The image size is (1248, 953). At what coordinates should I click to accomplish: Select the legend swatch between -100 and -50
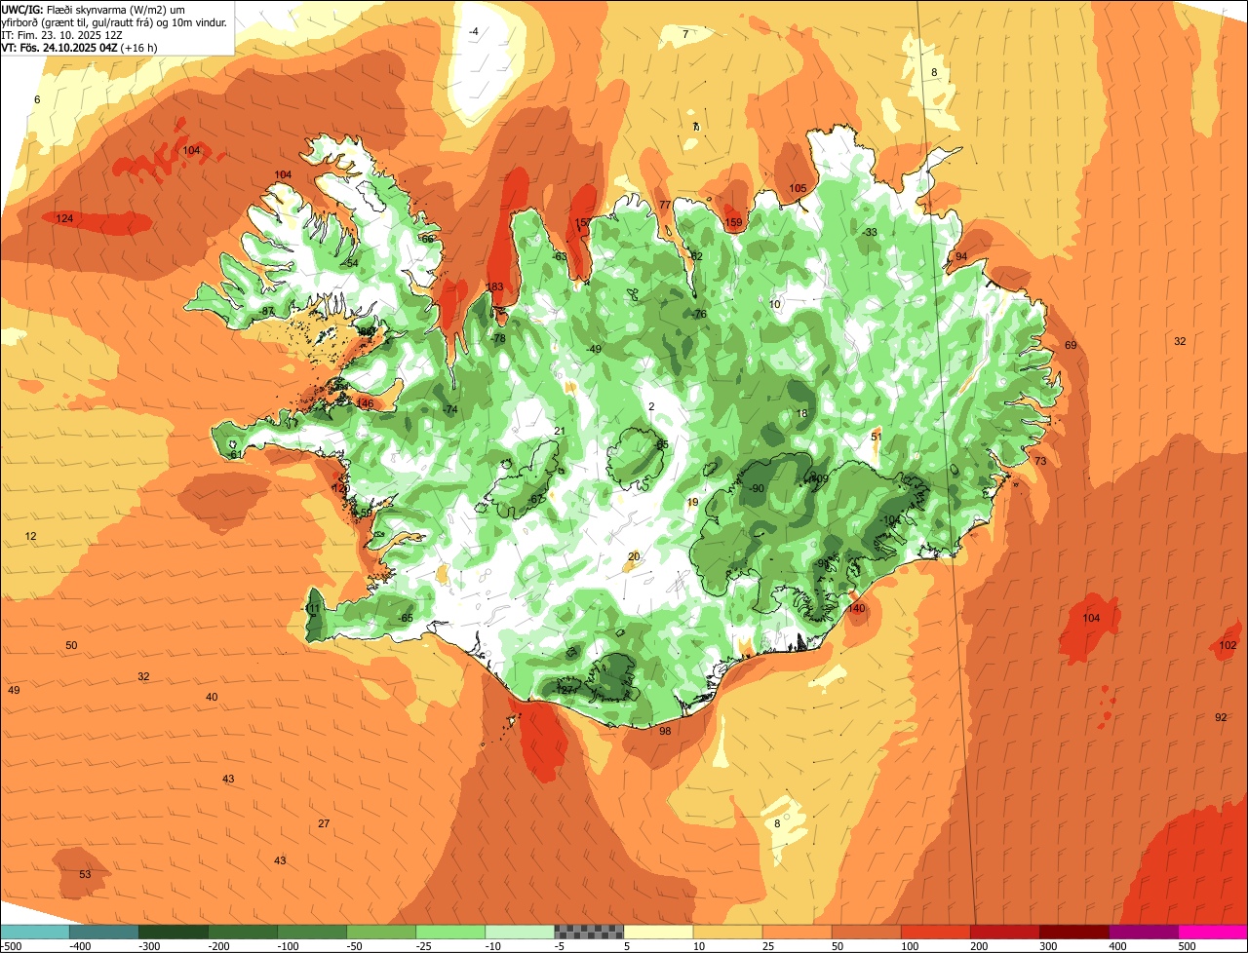click(312, 931)
